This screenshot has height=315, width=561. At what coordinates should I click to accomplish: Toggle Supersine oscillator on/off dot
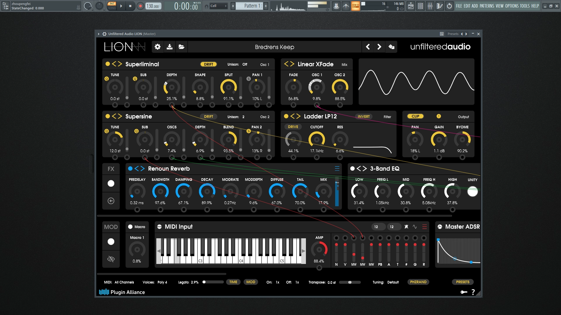click(108, 116)
